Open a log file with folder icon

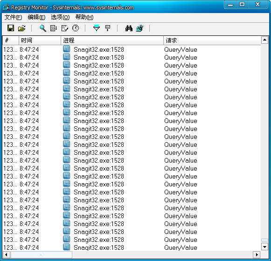pyautogui.click(x=22, y=28)
